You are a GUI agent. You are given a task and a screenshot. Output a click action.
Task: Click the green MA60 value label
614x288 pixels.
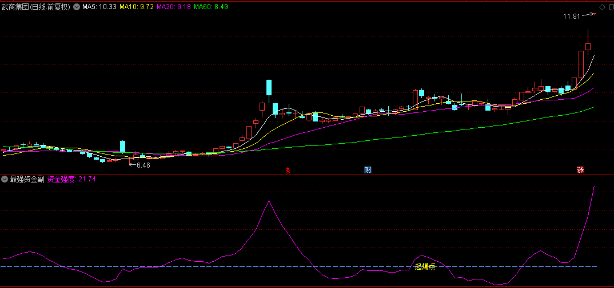pyautogui.click(x=211, y=7)
